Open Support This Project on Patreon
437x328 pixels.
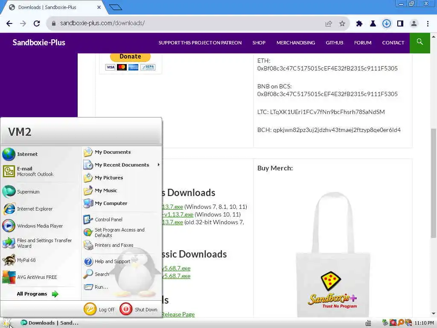[x=200, y=43]
